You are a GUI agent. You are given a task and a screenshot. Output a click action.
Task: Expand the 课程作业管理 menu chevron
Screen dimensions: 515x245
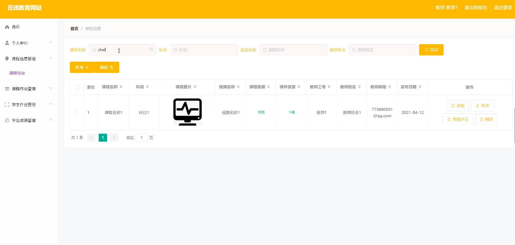(51, 88)
